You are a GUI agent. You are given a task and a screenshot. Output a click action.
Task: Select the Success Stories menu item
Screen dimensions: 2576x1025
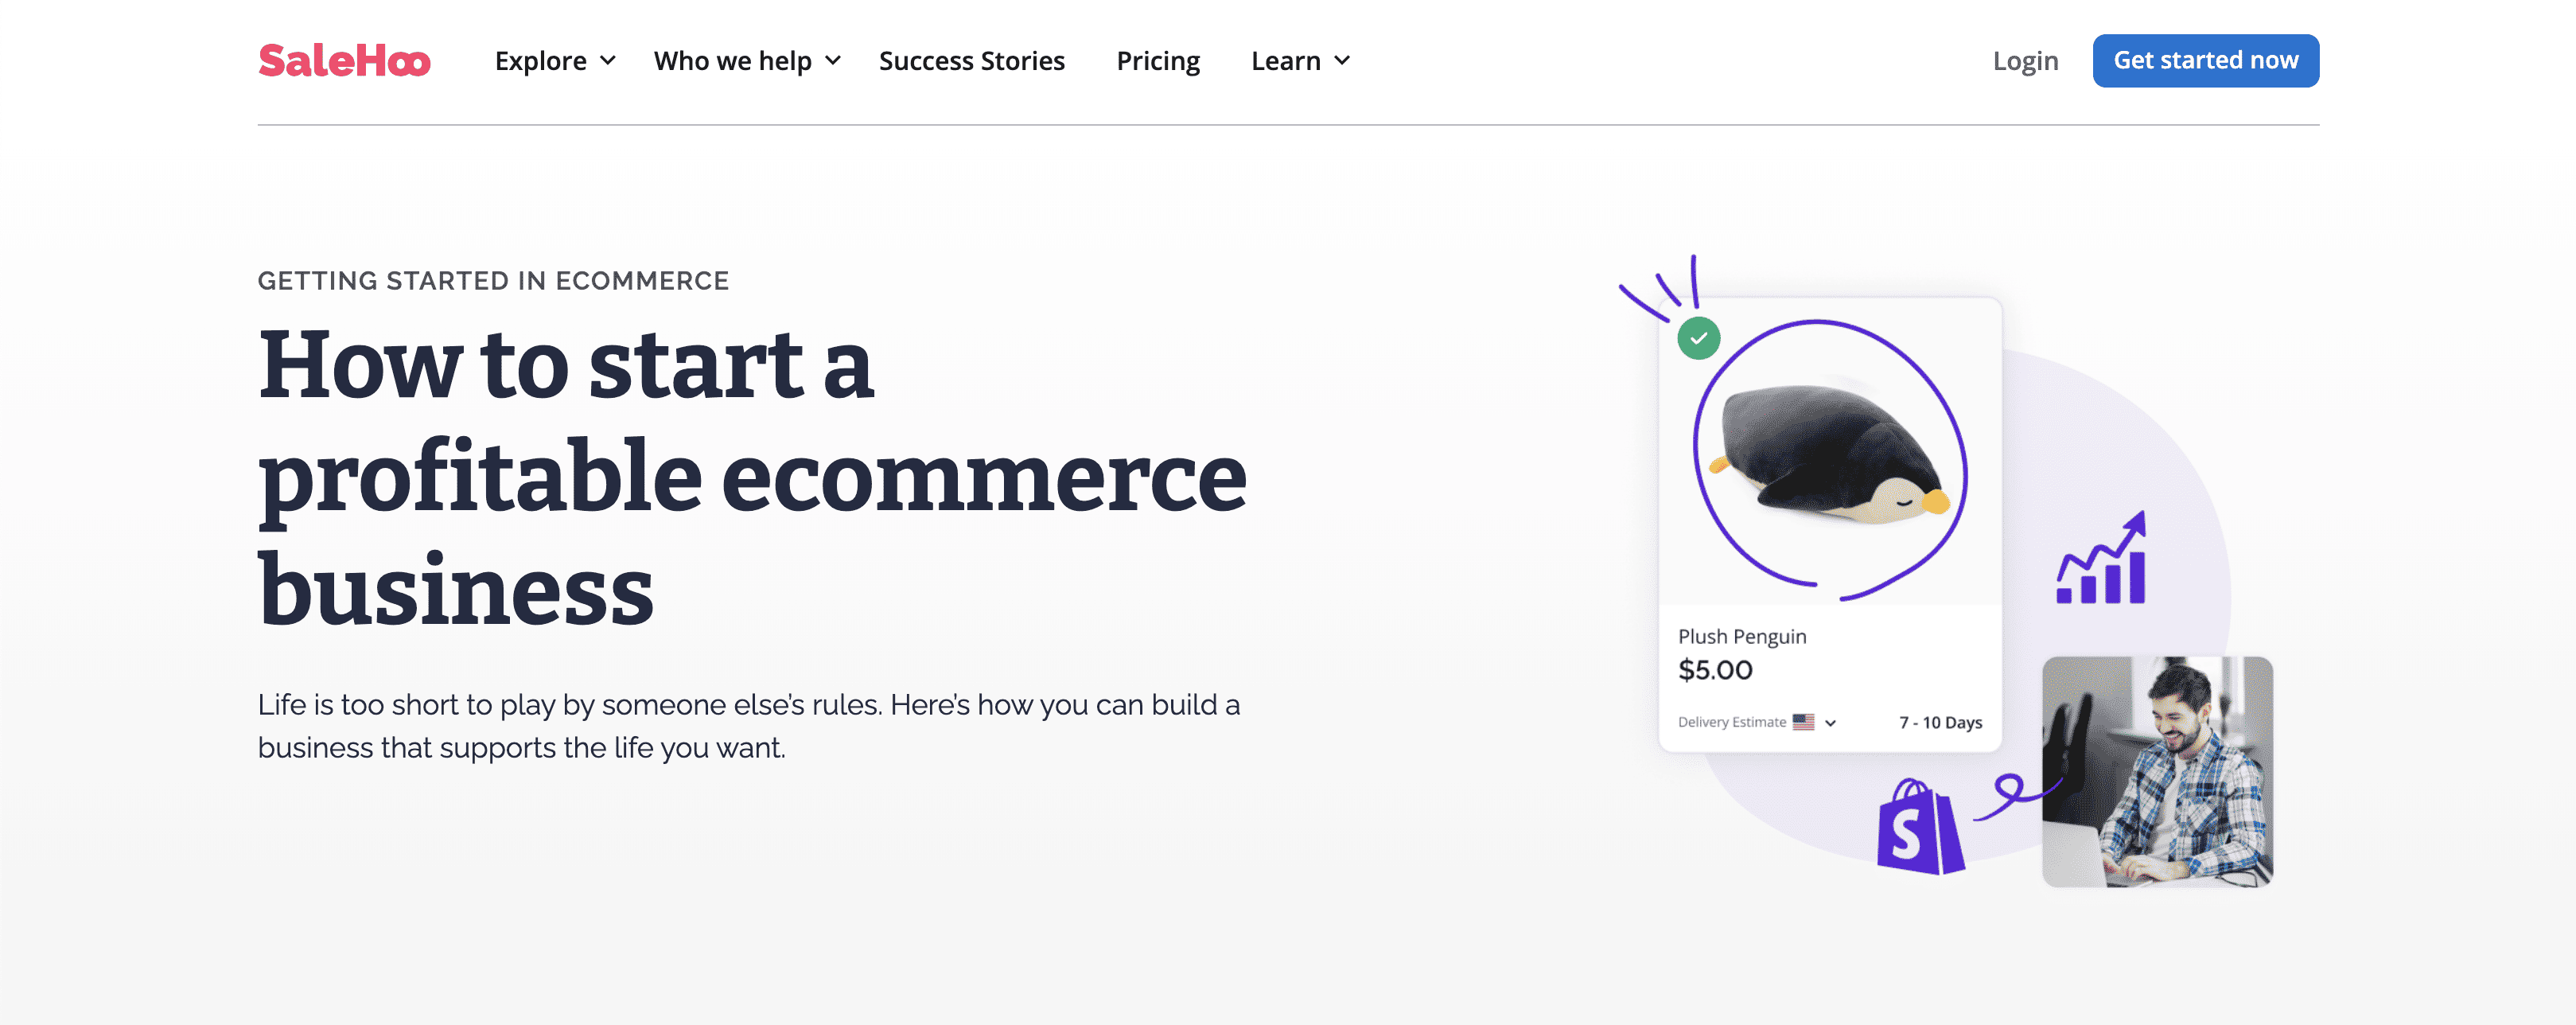pyautogui.click(x=969, y=60)
